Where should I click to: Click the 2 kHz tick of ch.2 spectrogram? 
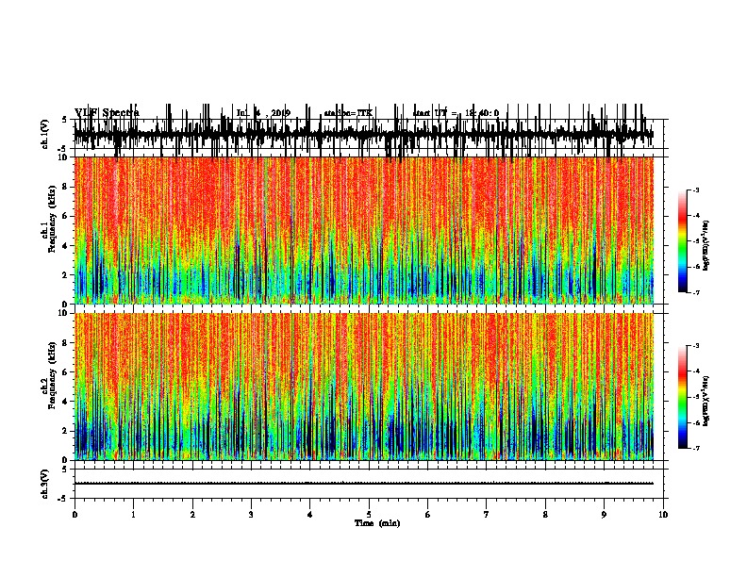pyautogui.click(x=65, y=431)
